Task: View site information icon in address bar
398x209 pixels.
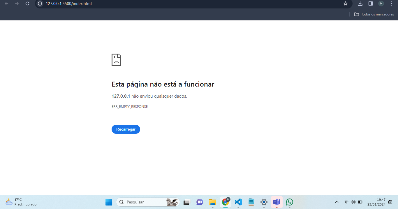Action: click(40, 3)
